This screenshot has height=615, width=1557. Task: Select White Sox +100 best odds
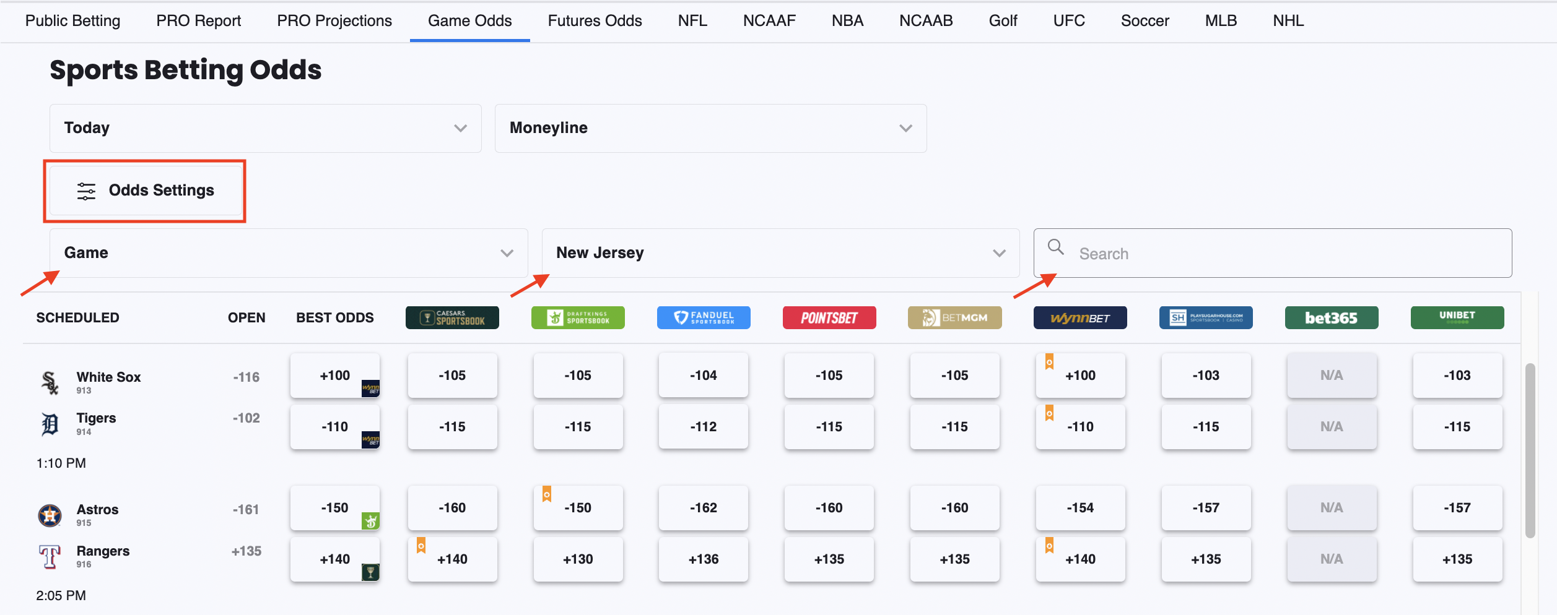click(335, 376)
